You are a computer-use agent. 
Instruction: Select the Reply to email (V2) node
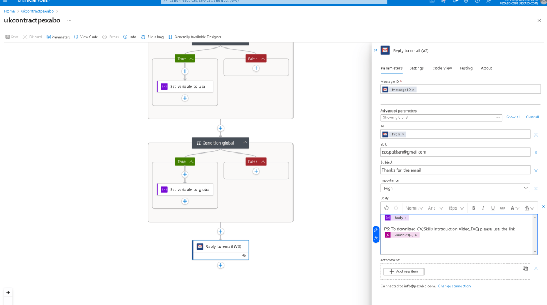click(220, 250)
